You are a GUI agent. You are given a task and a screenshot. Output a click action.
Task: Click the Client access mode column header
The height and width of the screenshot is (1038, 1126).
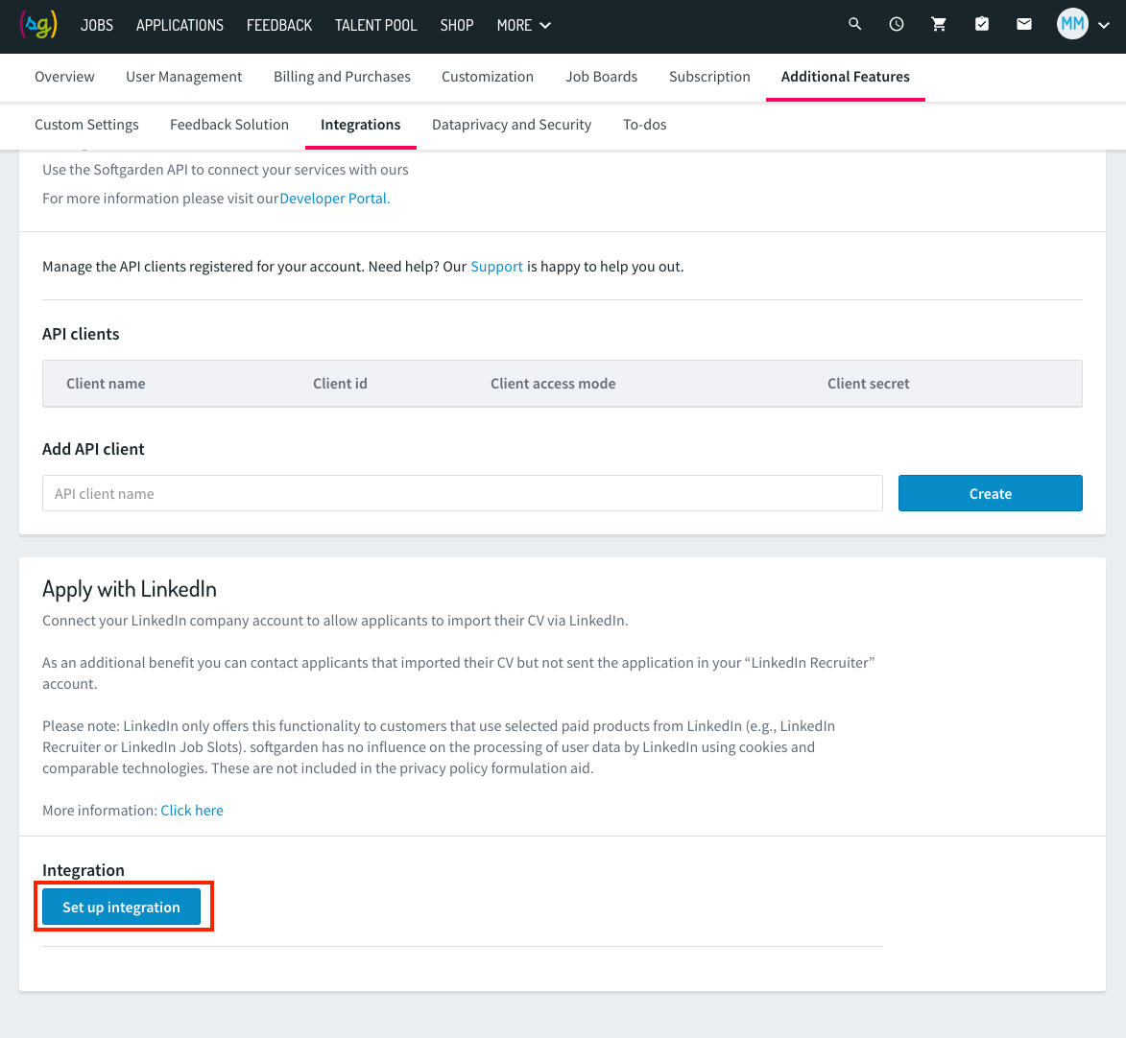point(553,384)
